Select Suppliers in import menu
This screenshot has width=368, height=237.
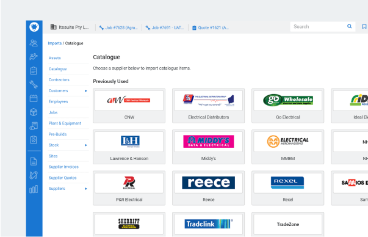57,189
